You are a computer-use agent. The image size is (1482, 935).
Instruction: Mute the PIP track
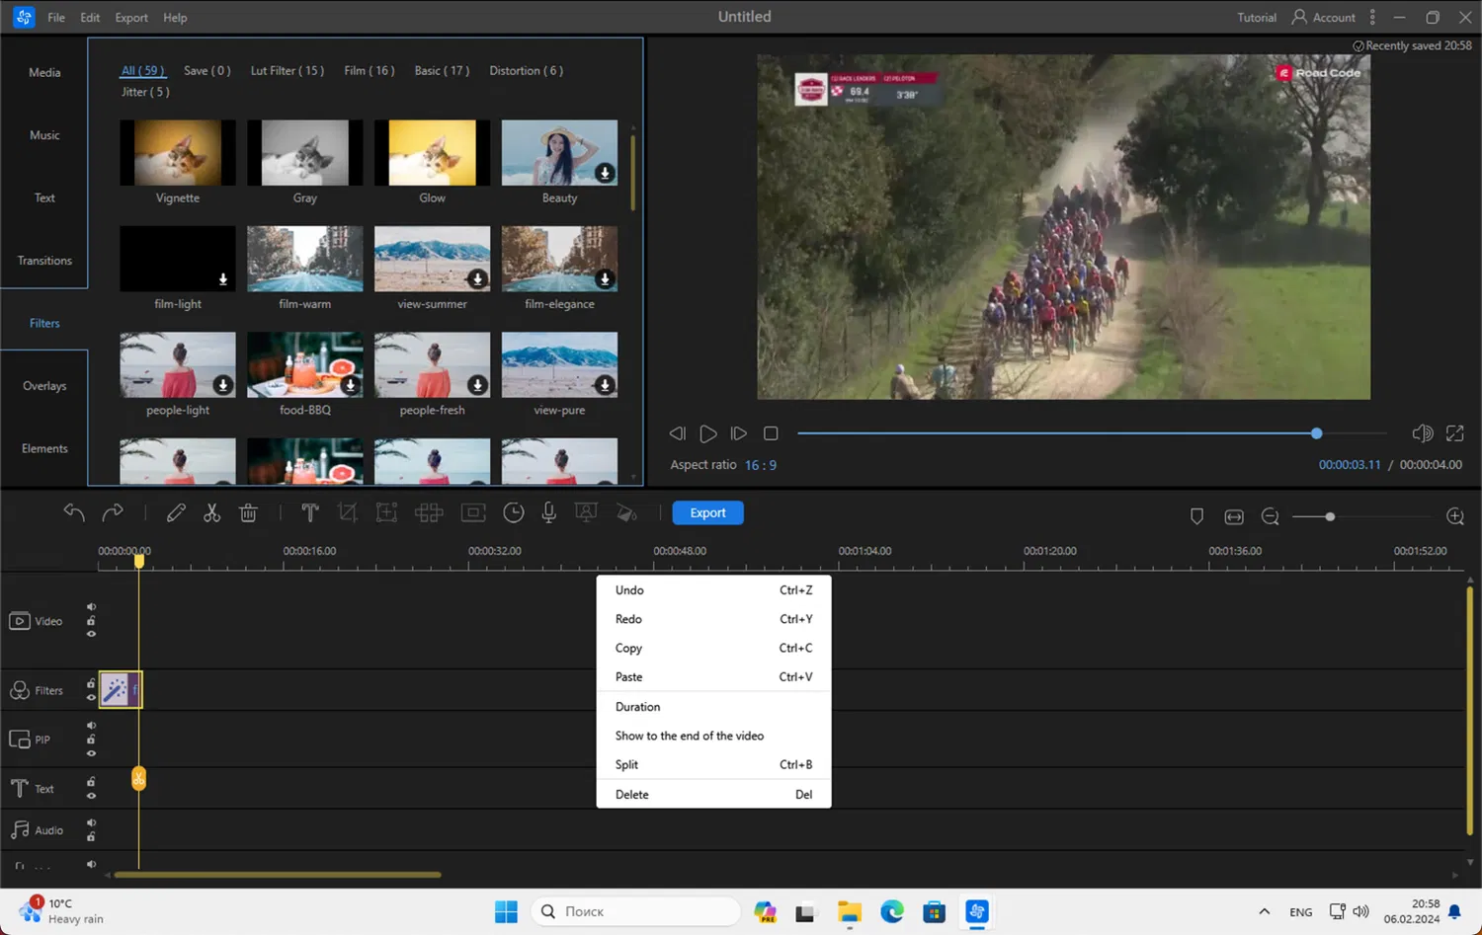click(x=91, y=726)
